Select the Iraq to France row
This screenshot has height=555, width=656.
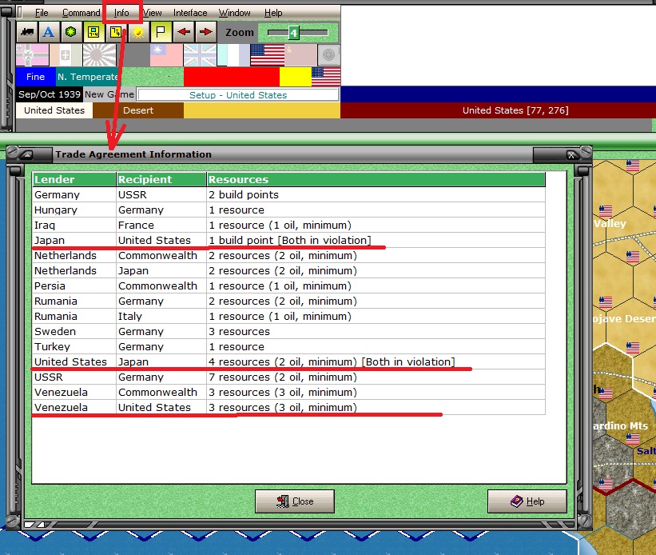click(x=288, y=225)
